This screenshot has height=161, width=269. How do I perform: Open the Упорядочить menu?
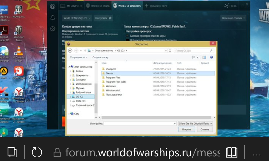coord(78,57)
